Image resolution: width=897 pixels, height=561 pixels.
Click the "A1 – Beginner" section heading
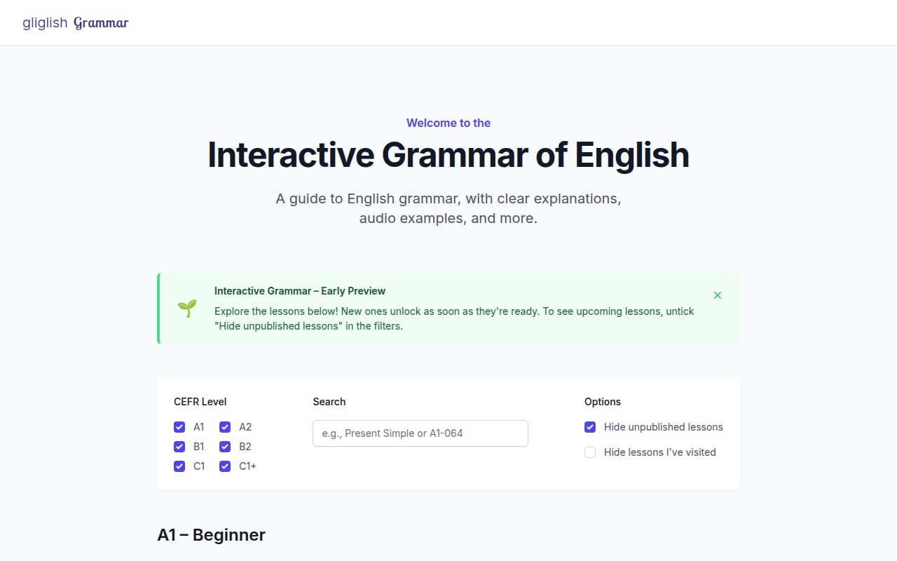(211, 535)
